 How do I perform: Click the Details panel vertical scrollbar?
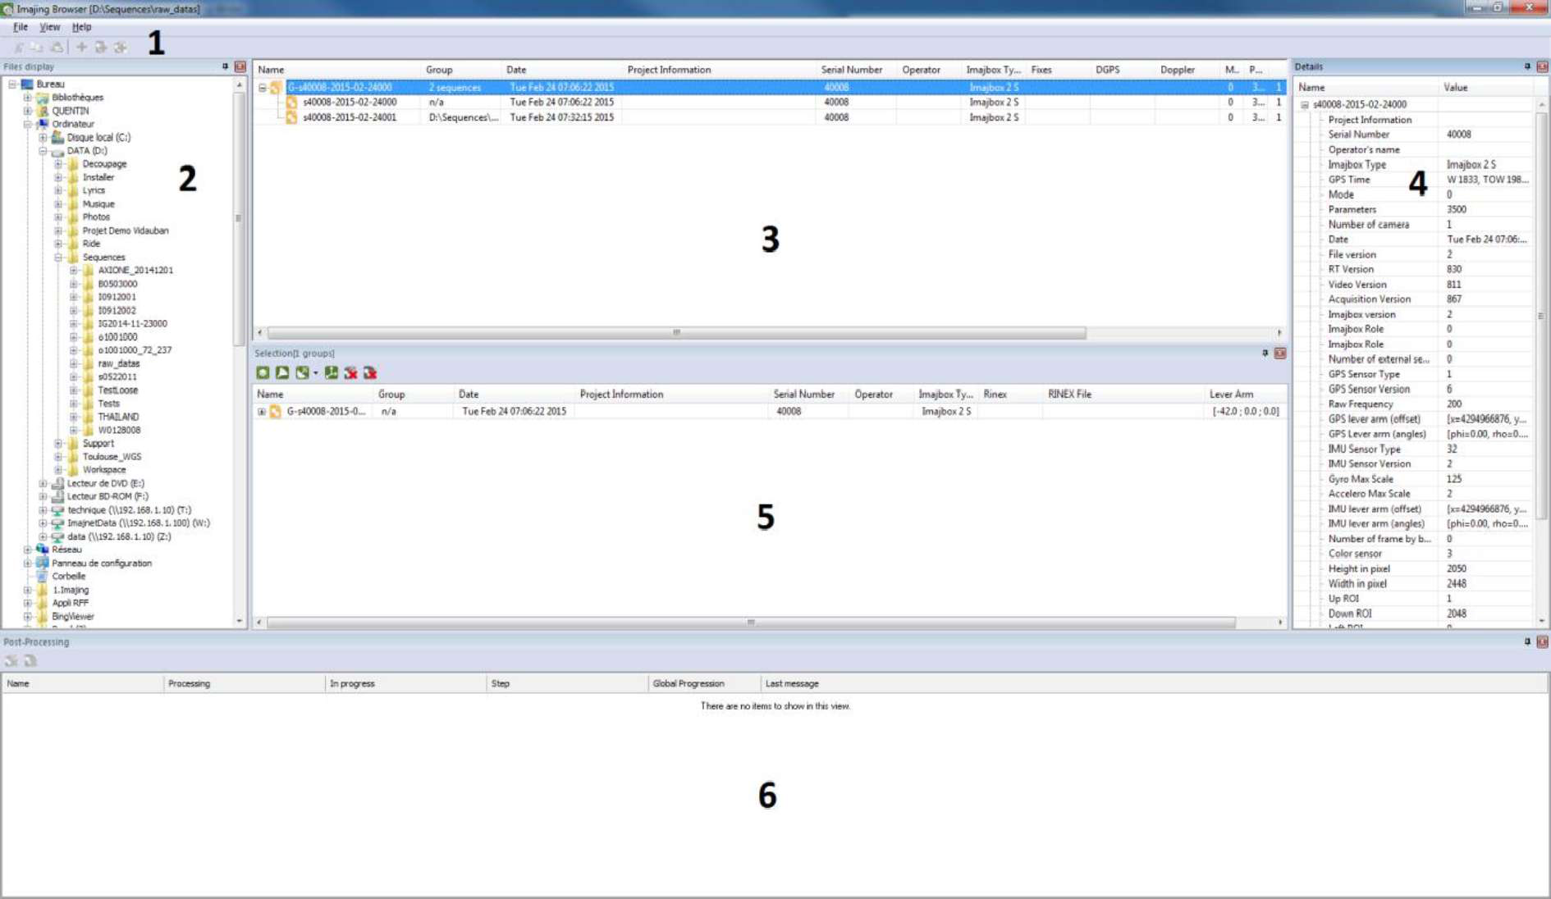coord(1541,316)
